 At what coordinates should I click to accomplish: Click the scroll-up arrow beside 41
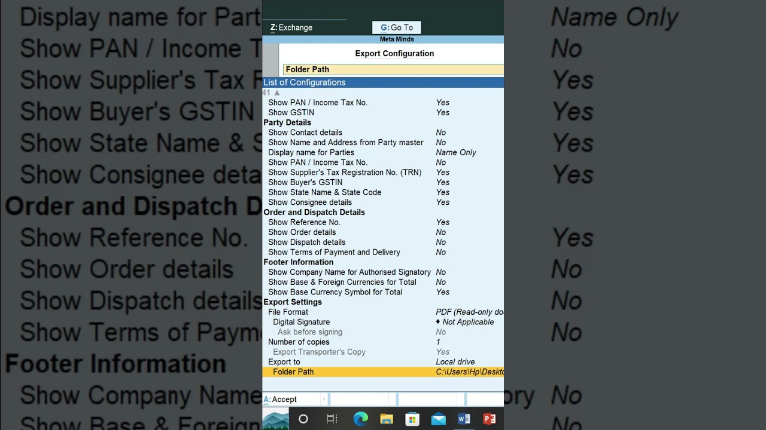click(x=276, y=93)
